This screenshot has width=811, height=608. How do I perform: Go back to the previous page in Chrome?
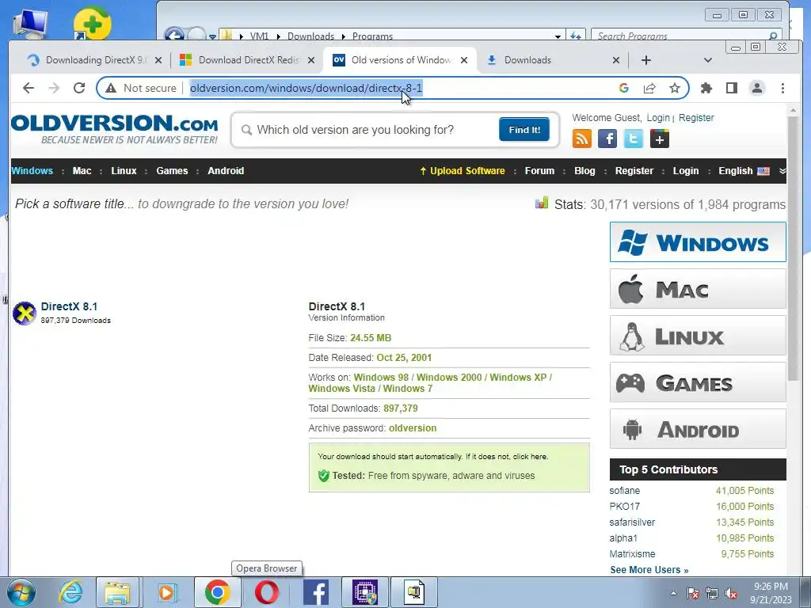pyautogui.click(x=29, y=88)
